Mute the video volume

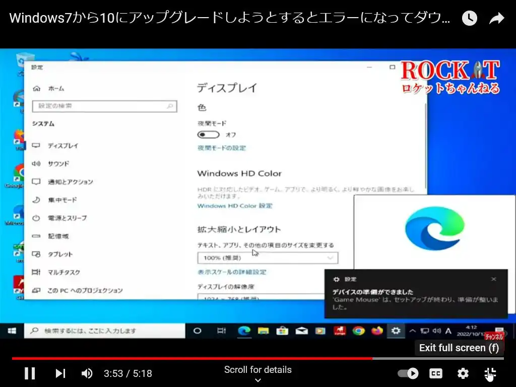point(87,373)
